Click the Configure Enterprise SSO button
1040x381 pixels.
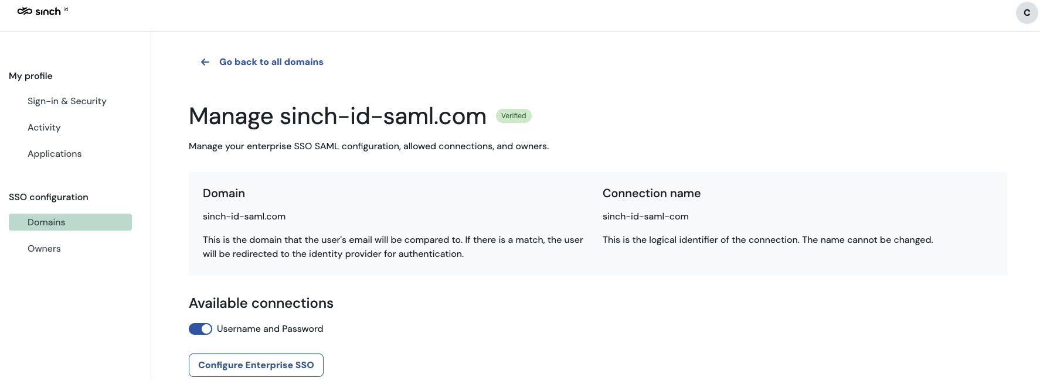[x=256, y=365]
